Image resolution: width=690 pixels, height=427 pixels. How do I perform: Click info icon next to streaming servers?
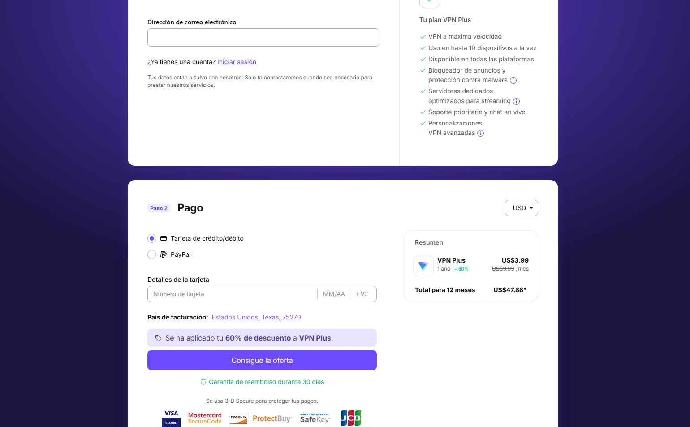pos(516,102)
